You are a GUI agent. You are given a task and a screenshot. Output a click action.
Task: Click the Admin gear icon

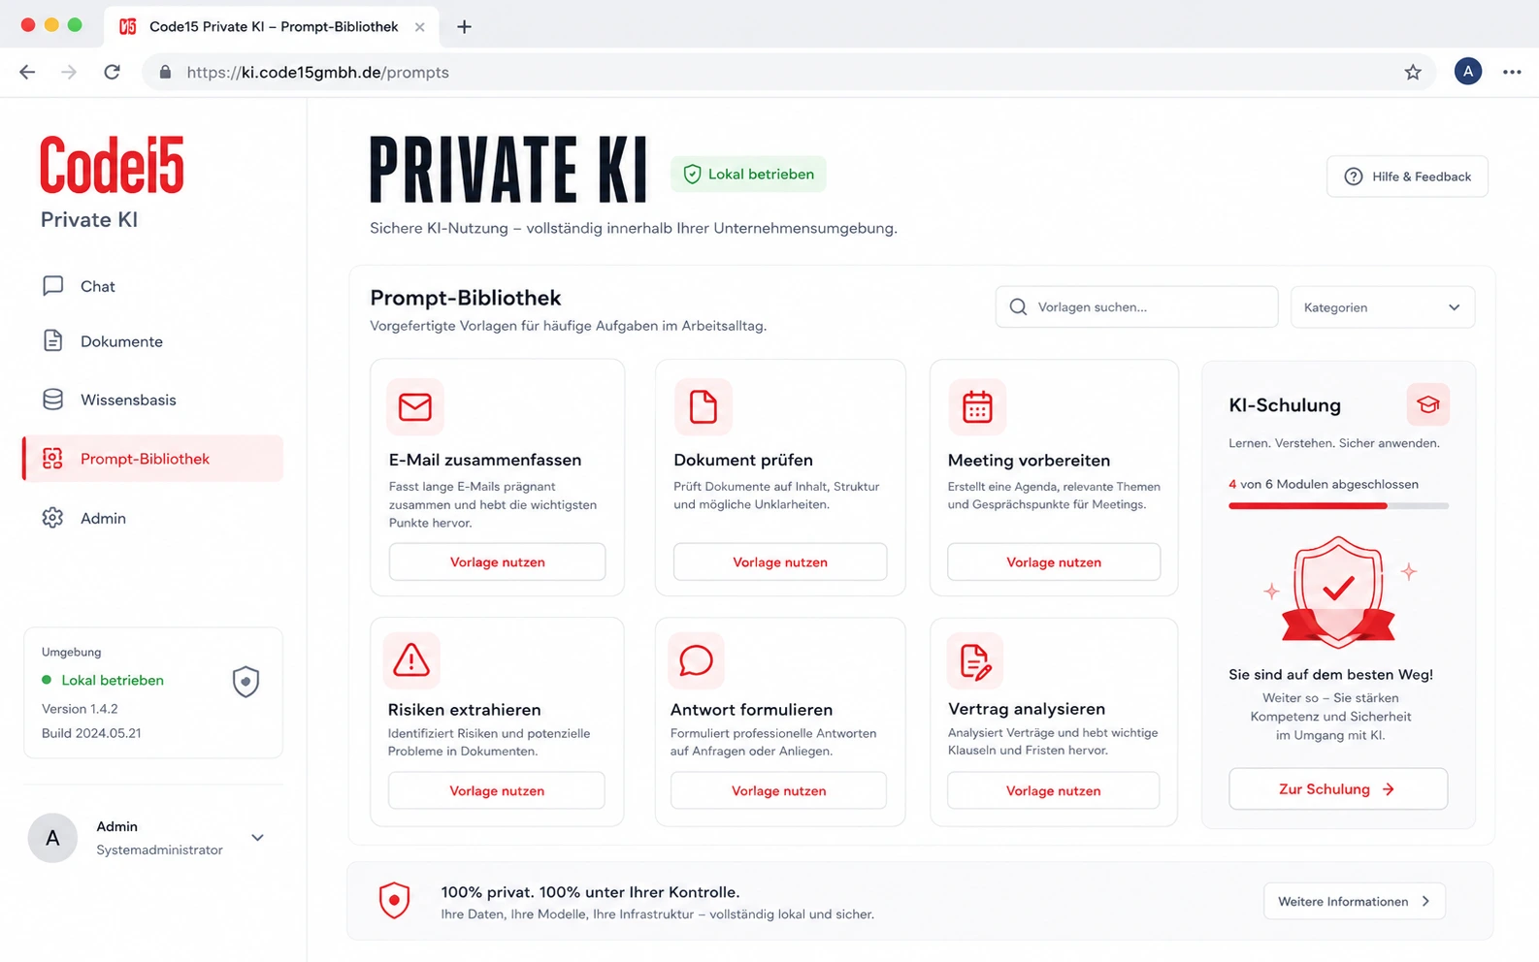point(52,518)
